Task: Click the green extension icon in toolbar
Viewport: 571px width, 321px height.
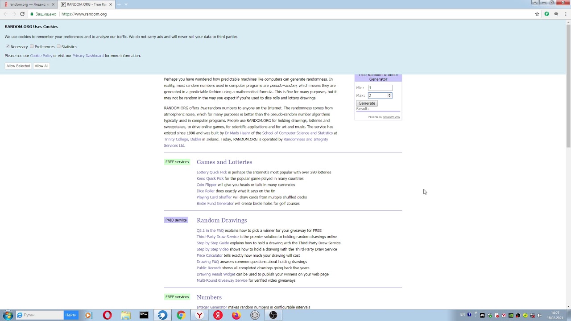Action: [x=546, y=14]
